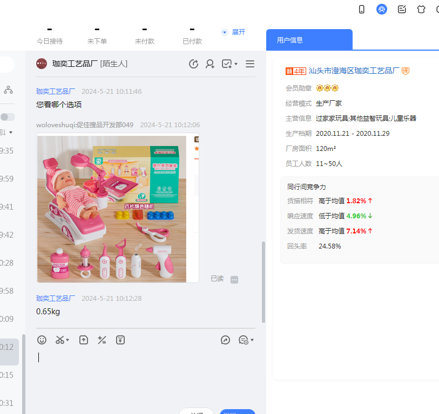439x414 pixels.
Task: Click the upload file icon
Action: (x=84, y=340)
